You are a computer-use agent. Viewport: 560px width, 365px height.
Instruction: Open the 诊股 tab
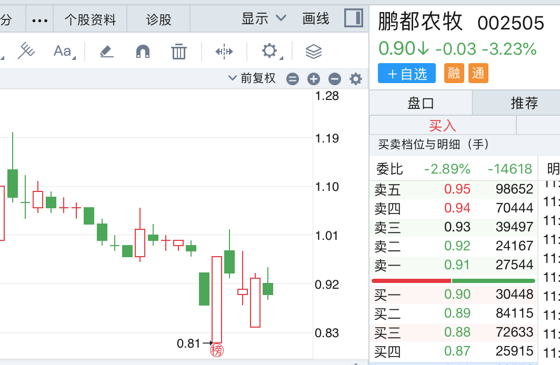coord(159,20)
